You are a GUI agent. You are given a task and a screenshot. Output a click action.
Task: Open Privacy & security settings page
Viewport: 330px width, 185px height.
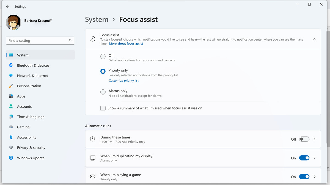point(31,147)
